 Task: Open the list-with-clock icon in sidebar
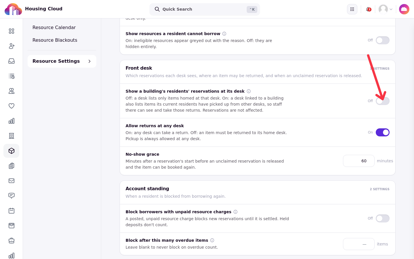[11, 76]
